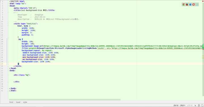Screen dimensions: 204x107
Task: Click the 'margin: 0;' declaration
Action: (x=27, y=33)
